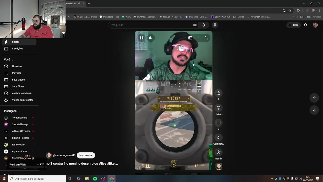Image resolution: width=323 pixels, height=182 pixels.
Task: Pause the Shorts video
Action: [x=141, y=38]
